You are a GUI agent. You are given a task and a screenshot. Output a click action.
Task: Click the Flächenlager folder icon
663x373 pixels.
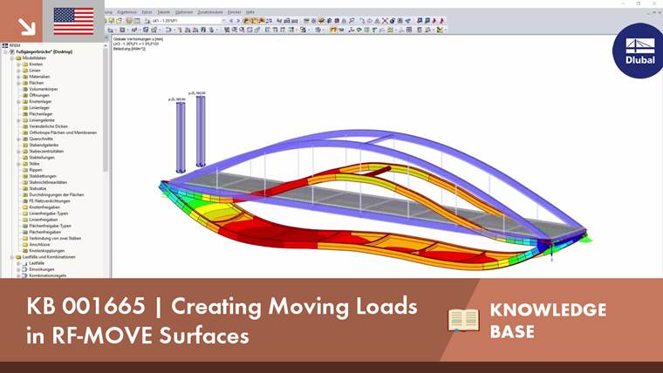coord(25,113)
